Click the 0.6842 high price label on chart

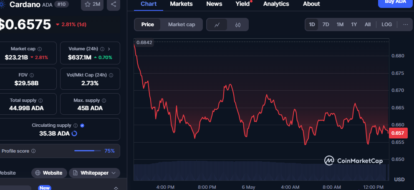coord(144,42)
